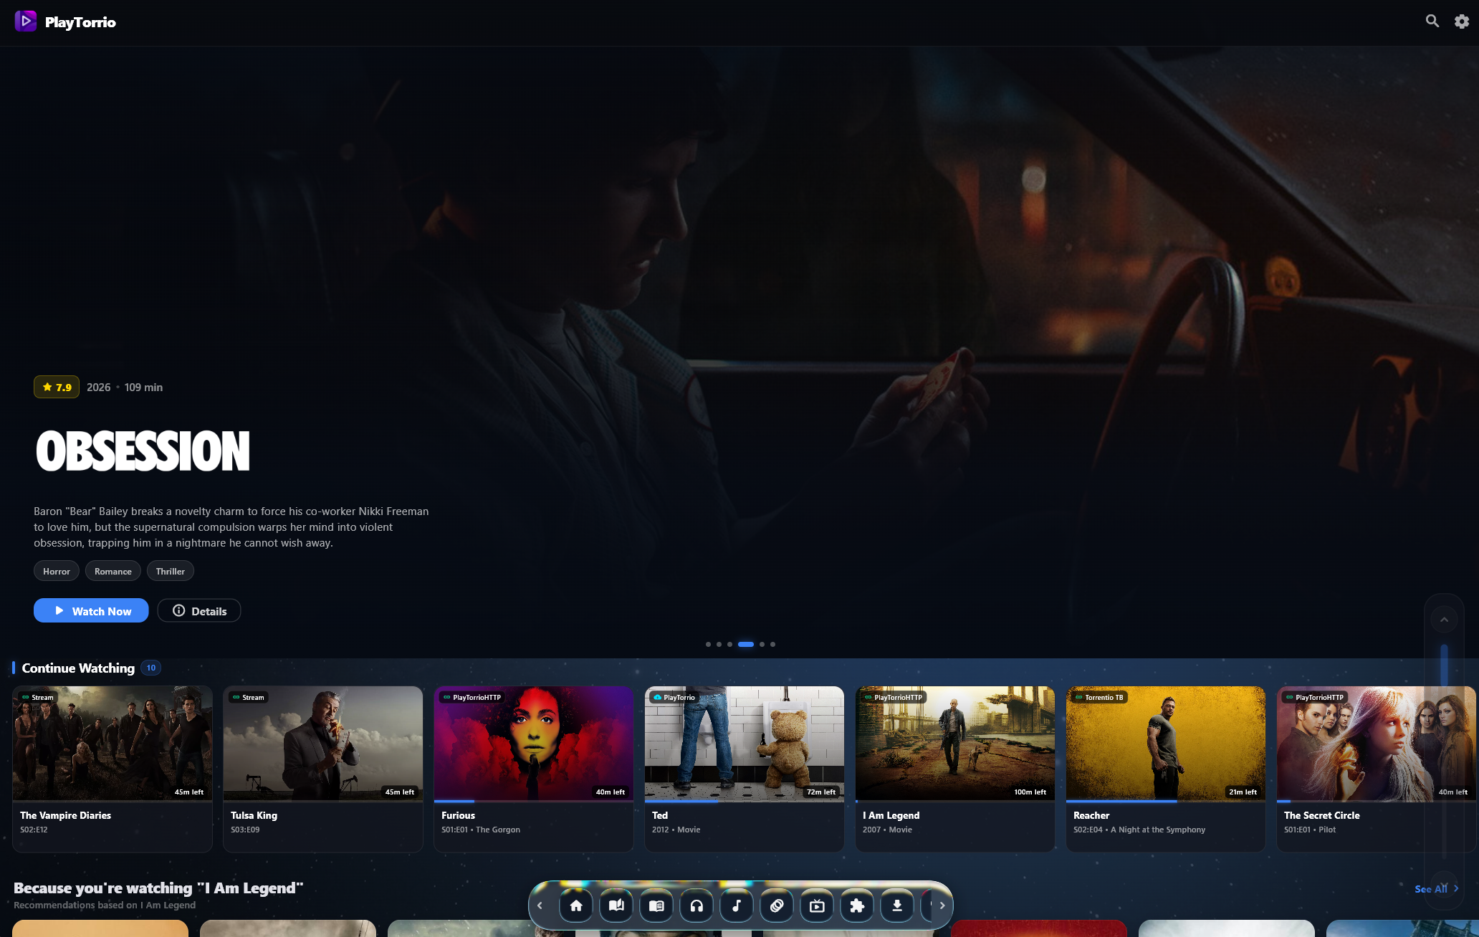Click the PlayTorrio badge on Ted

674,697
